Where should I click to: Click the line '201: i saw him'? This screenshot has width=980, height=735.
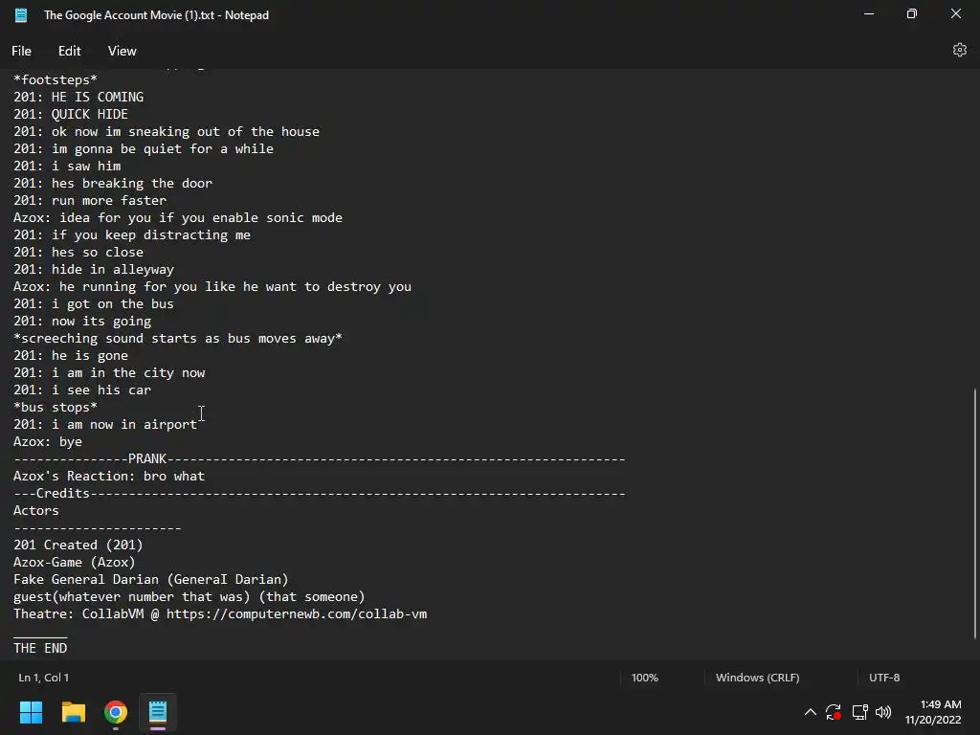click(x=68, y=167)
